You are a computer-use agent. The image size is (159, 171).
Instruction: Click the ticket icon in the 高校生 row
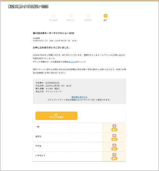[x=114, y=135]
